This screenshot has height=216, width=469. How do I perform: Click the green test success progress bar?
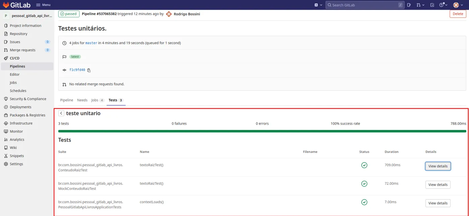tap(262, 131)
